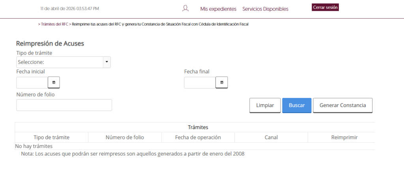This screenshot has width=404, height=188.
Task: Click the Fecha de operación column header
Action: click(x=198, y=137)
